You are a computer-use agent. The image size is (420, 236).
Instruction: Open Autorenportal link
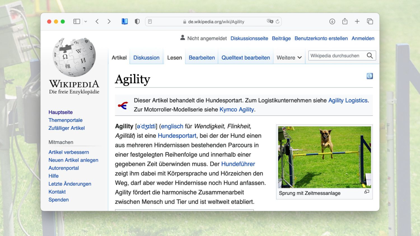(64, 168)
